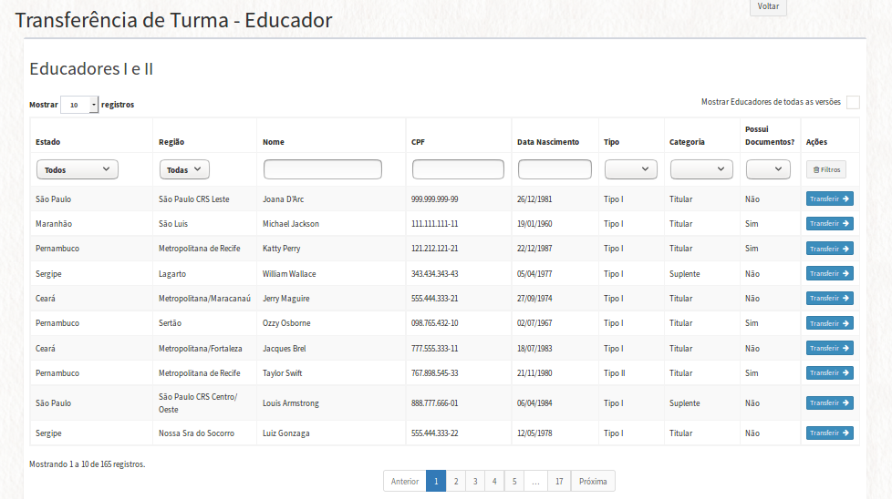Viewport: 892px width, 499px height.
Task: Open Possui Documentos filter dropdown
Action: click(768, 169)
